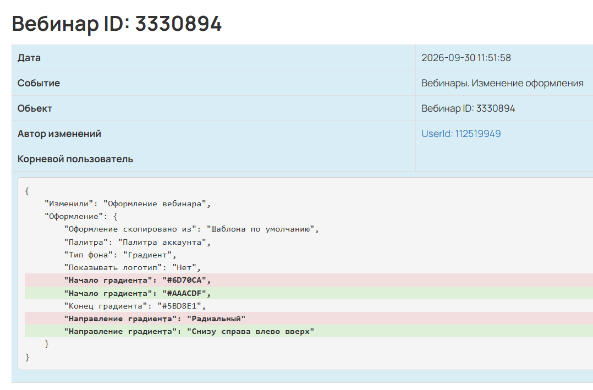
Task: Click the Объект row label
Action: click(35, 108)
